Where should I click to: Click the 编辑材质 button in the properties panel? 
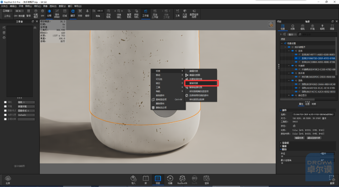[299, 138]
